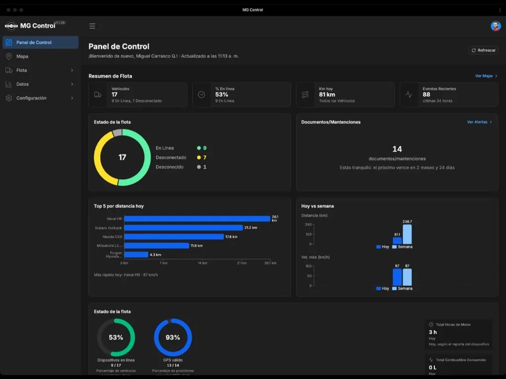This screenshot has width=506, height=379.
Task: Click the "53%" En línea value
Action: point(222,95)
